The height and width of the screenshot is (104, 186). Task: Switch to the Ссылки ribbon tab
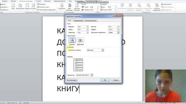click(38, 1)
